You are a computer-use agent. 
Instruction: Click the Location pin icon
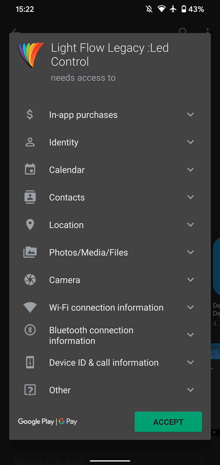pyautogui.click(x=30, y=225)
